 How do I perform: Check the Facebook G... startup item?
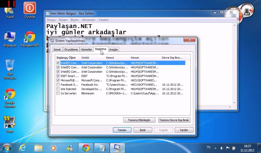coord(58,85)
